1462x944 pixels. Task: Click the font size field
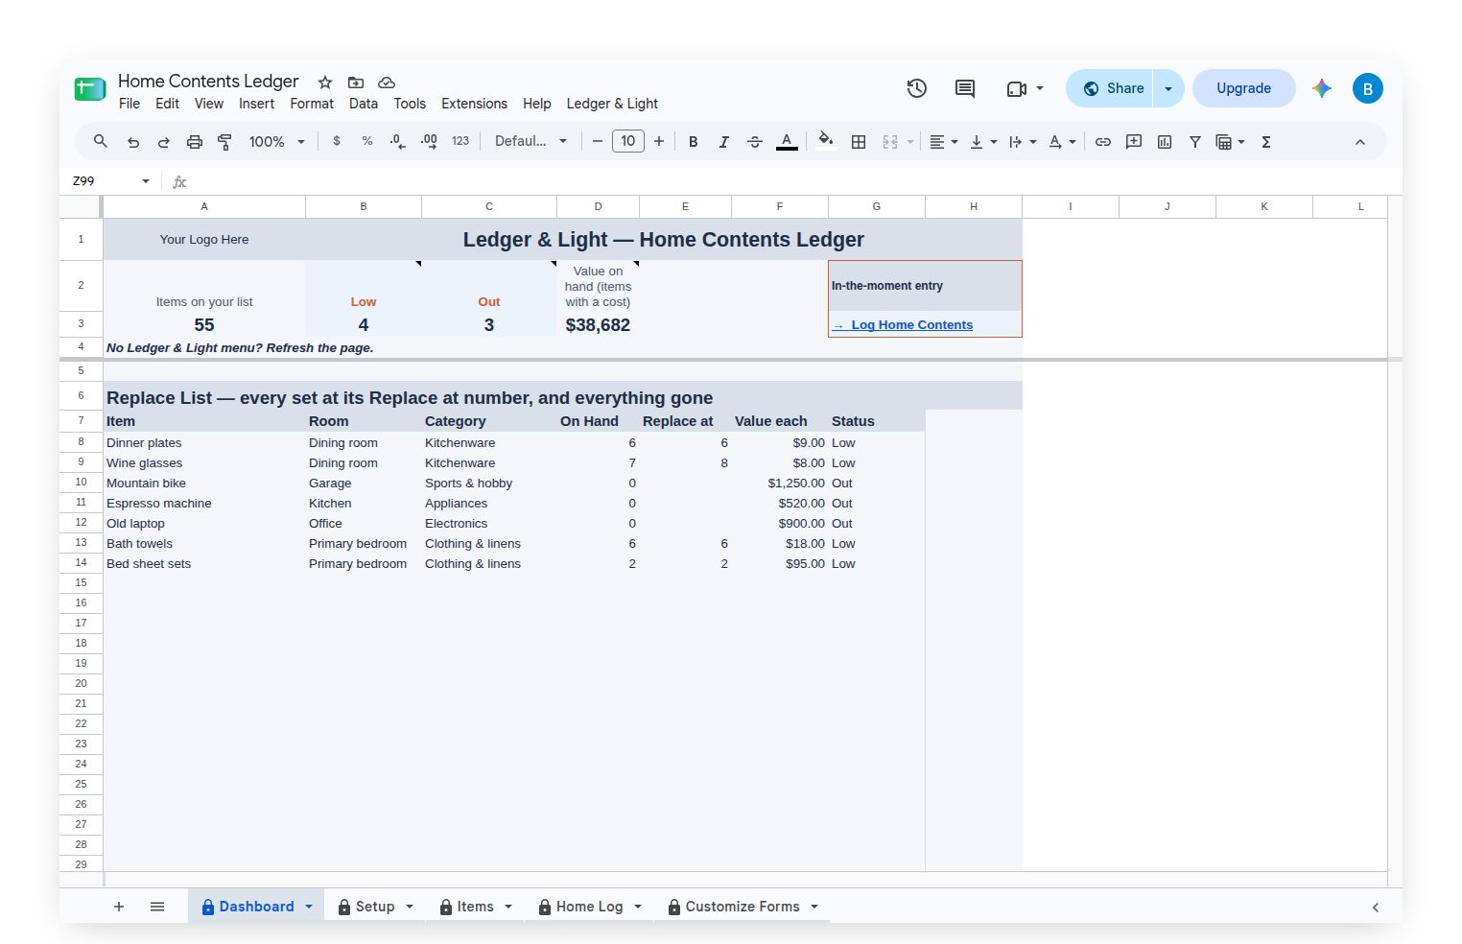pyautogui.click(x=628, y=141)
